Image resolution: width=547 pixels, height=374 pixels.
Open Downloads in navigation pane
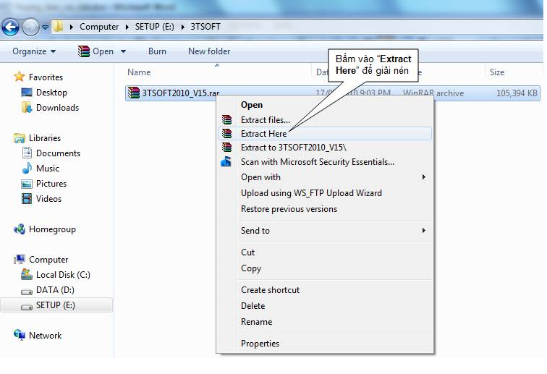[58, 108]
